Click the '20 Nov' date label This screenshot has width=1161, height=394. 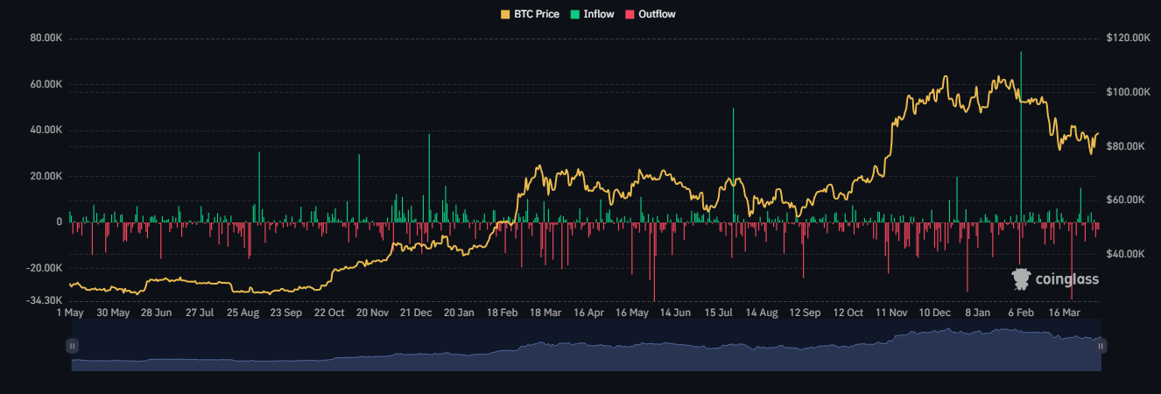click(x=372, y=313)
